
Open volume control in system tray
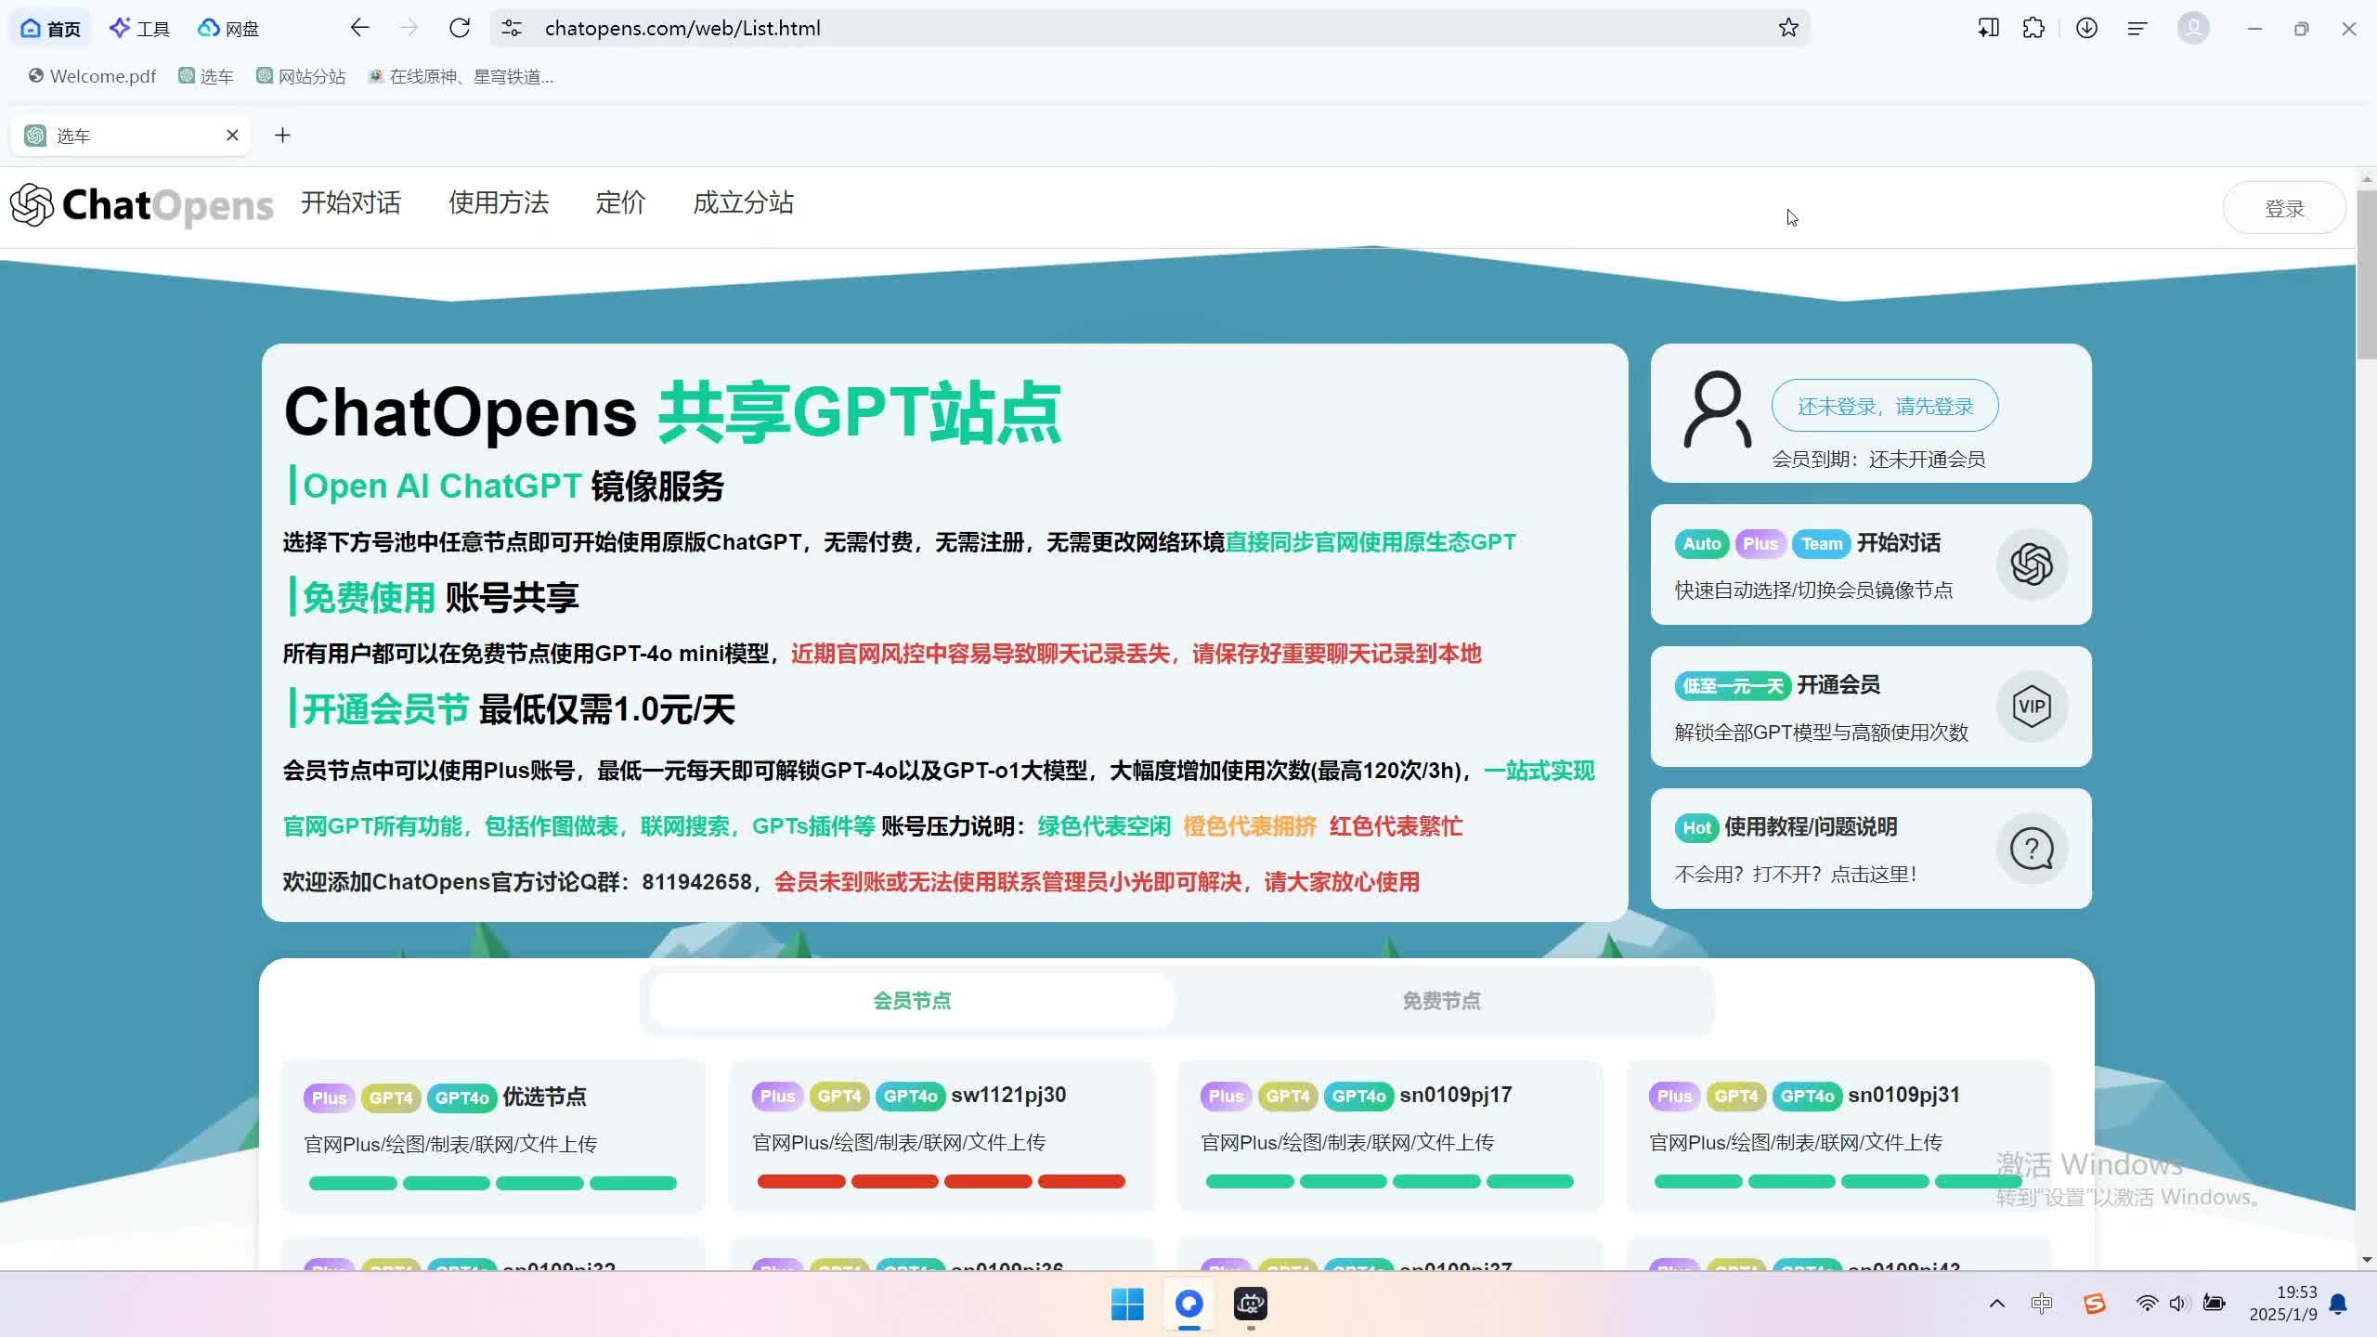click(x=2178, y=1304)
